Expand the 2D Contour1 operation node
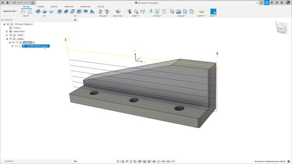292x164 pixels. pyautogui.click(x=12, y=46)
